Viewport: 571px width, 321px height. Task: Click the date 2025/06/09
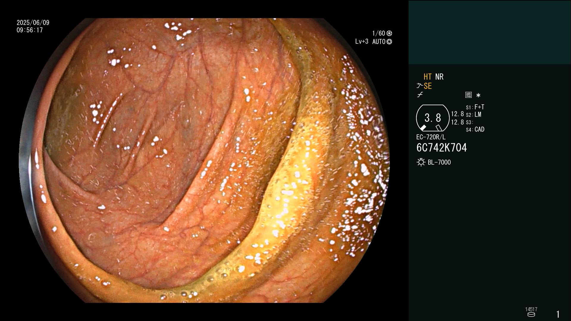tap(33, 23)
